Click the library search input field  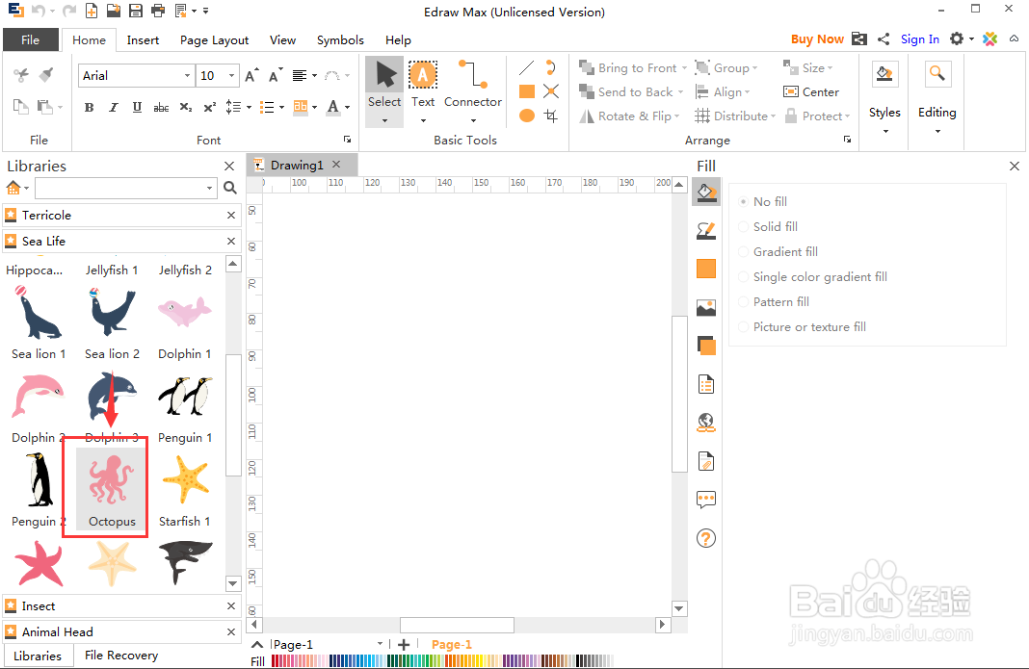click(119, 189)
